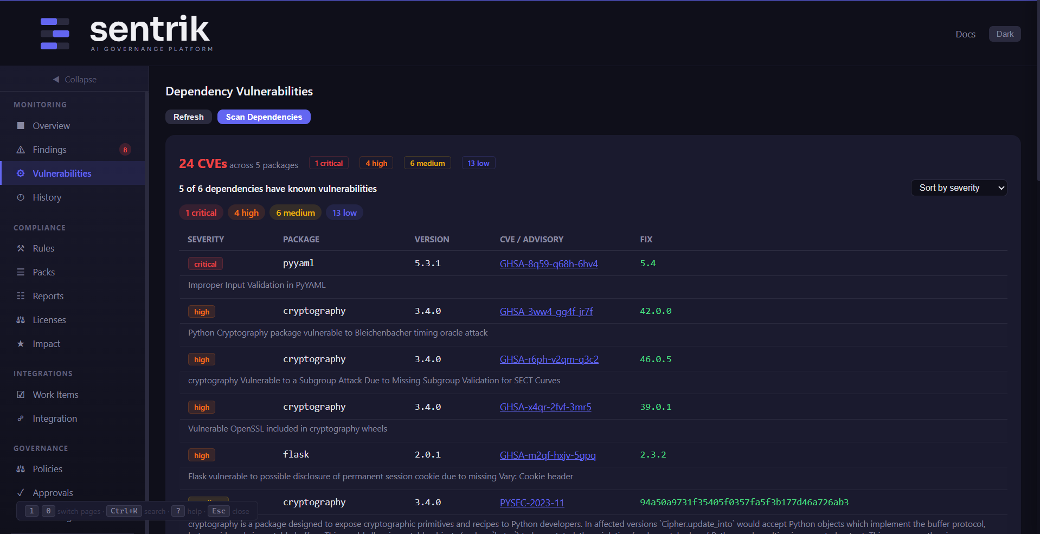Click the Overview sidebar icon
The height and width of the screenshot is (534, 1040).
[21, 126]
